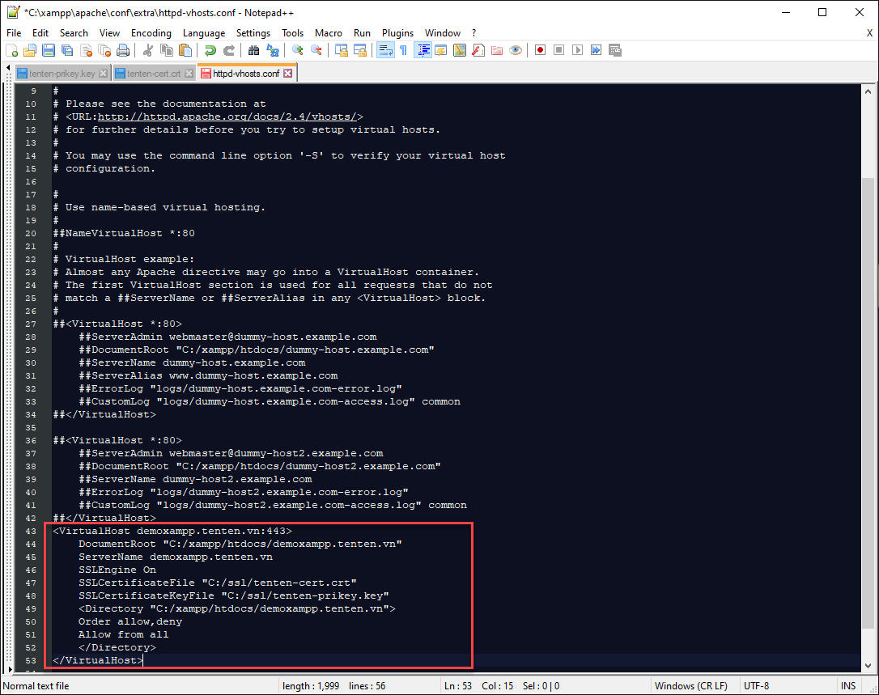Open the Settings menu
This screenshot has width=879, height=695.
(x=253, y=33)
